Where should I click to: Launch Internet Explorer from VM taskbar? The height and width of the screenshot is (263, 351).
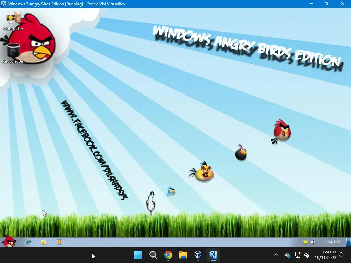tap(28, 242)
